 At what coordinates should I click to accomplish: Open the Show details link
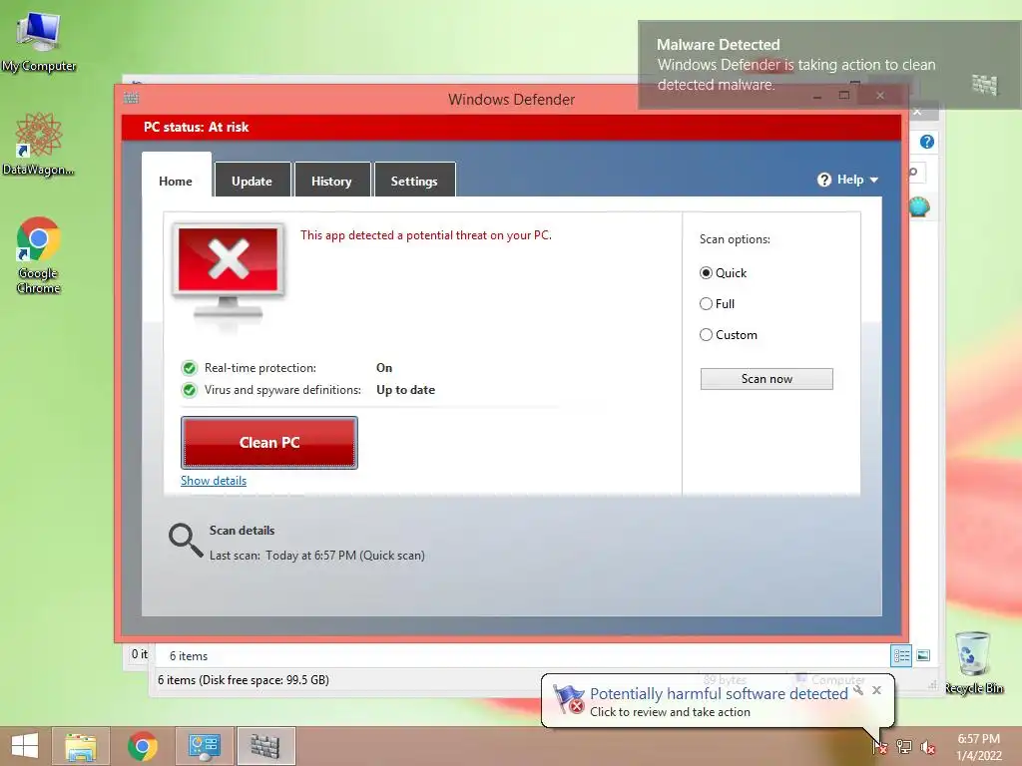tap(214, 481)
